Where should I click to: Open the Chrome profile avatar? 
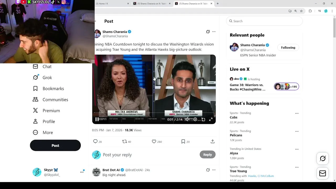tap(326, 11)
